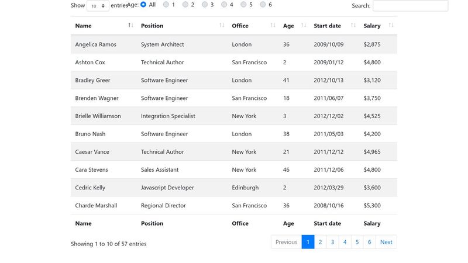This screenshot has width=468, height=263.
Task: Go to page 2 of results
Action: pos(320,242)
